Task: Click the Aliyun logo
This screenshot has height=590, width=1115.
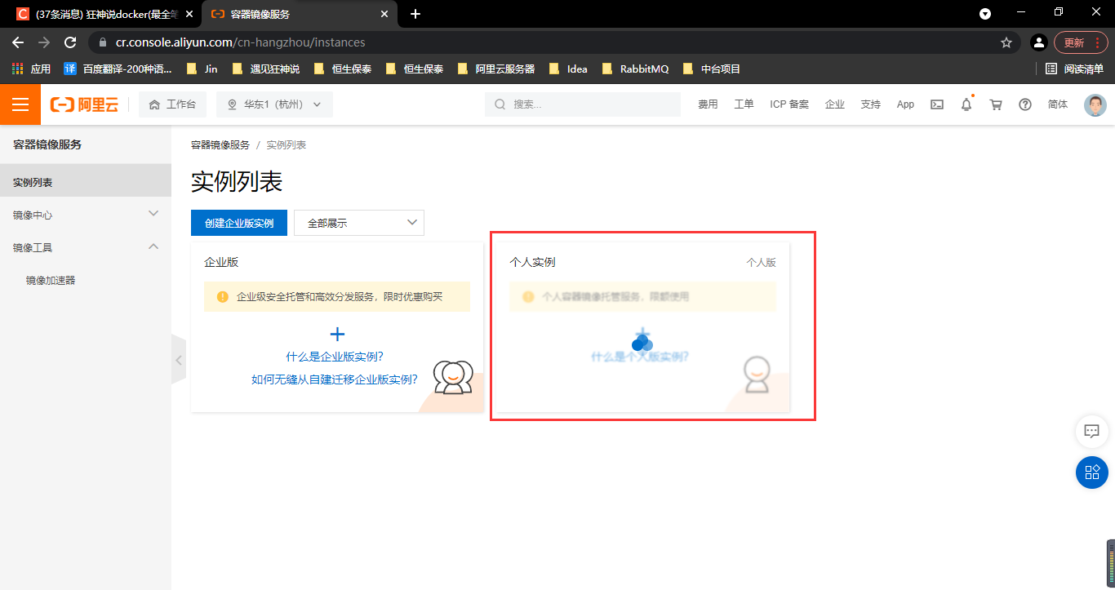Action: (x=84, y=104)
